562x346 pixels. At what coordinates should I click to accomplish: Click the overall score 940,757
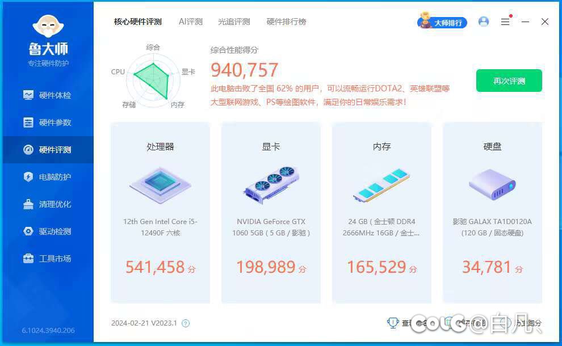(245, 70)
